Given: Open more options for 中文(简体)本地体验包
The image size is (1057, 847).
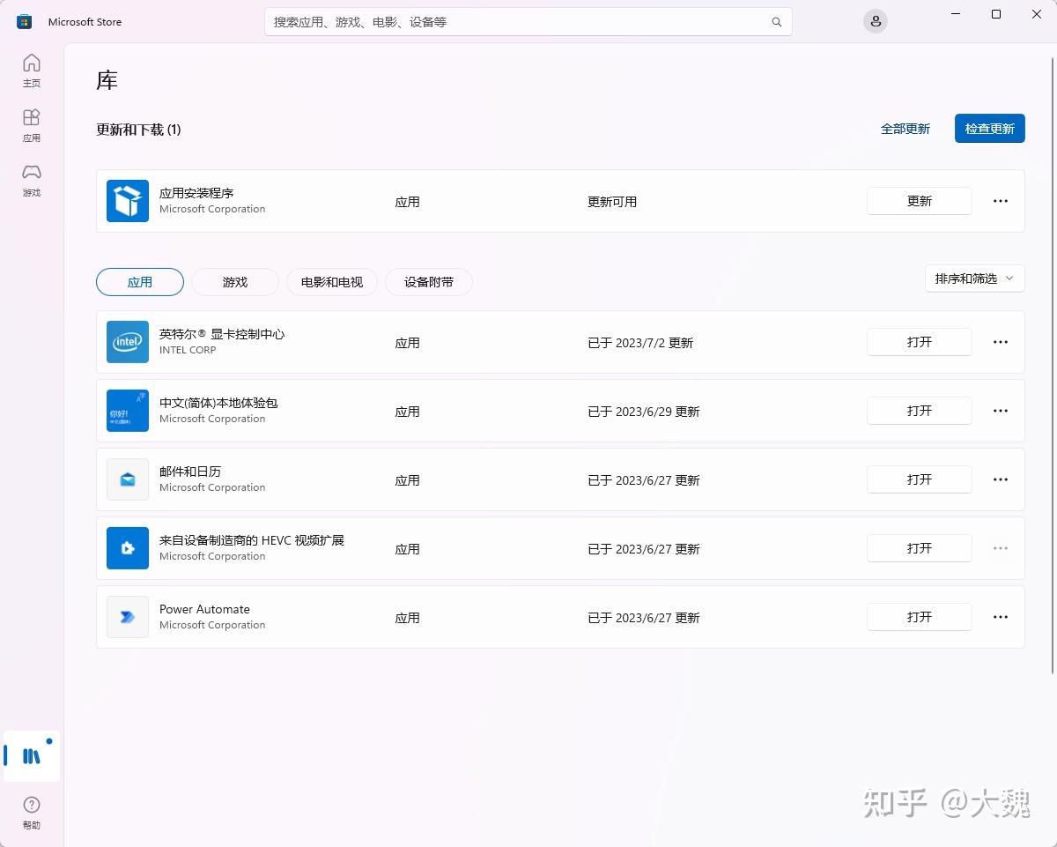Looking at the screenshot, I should [x=1001, y=411].
